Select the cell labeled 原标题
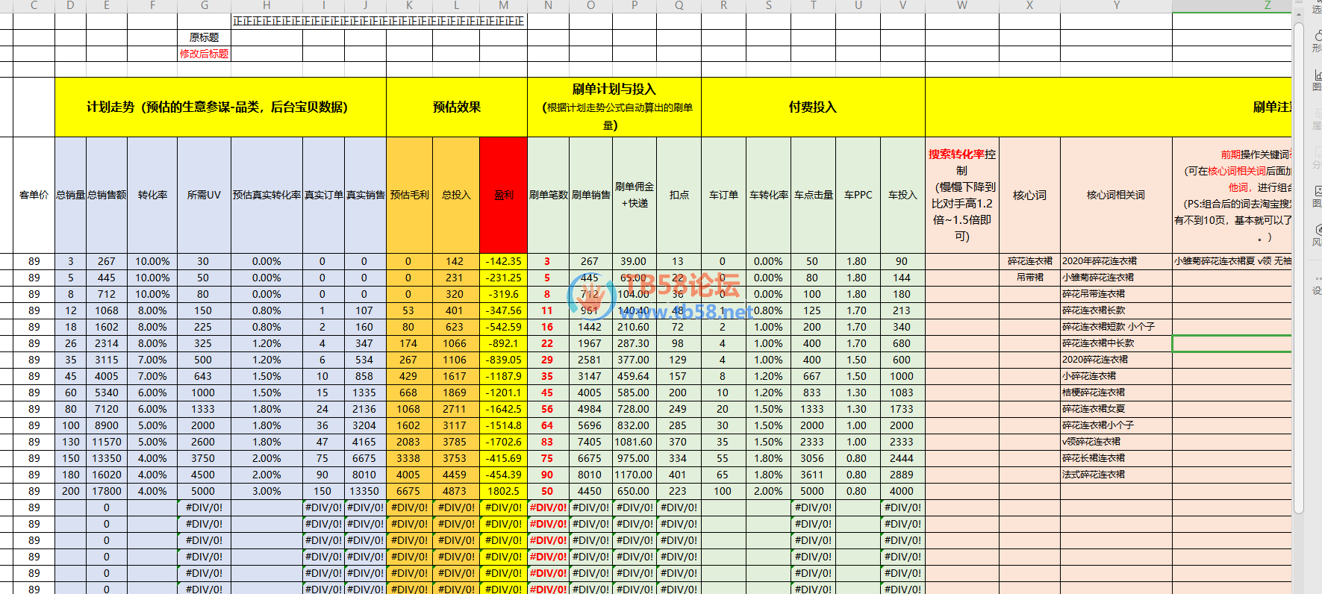 point(205,37)
